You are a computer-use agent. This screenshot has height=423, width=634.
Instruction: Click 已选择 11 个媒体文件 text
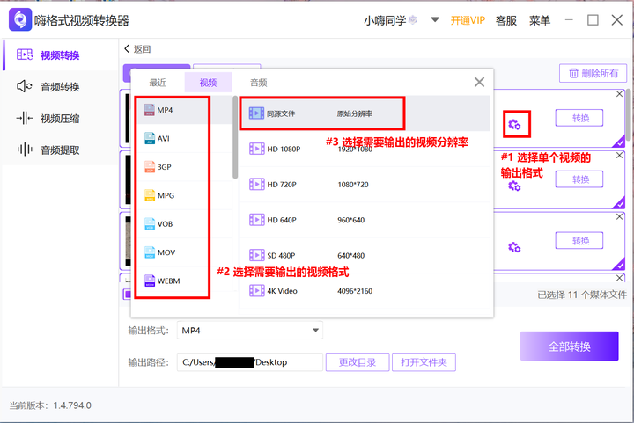tap(582, 295)
